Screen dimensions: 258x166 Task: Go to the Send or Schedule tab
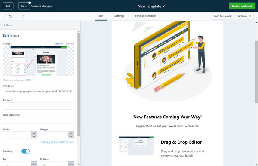pos(145,16)
